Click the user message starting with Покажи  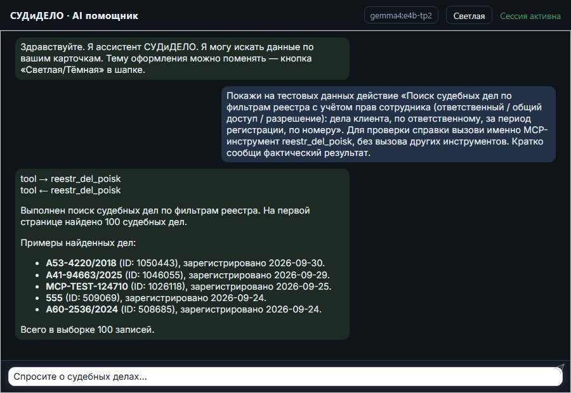pos(388,124)
